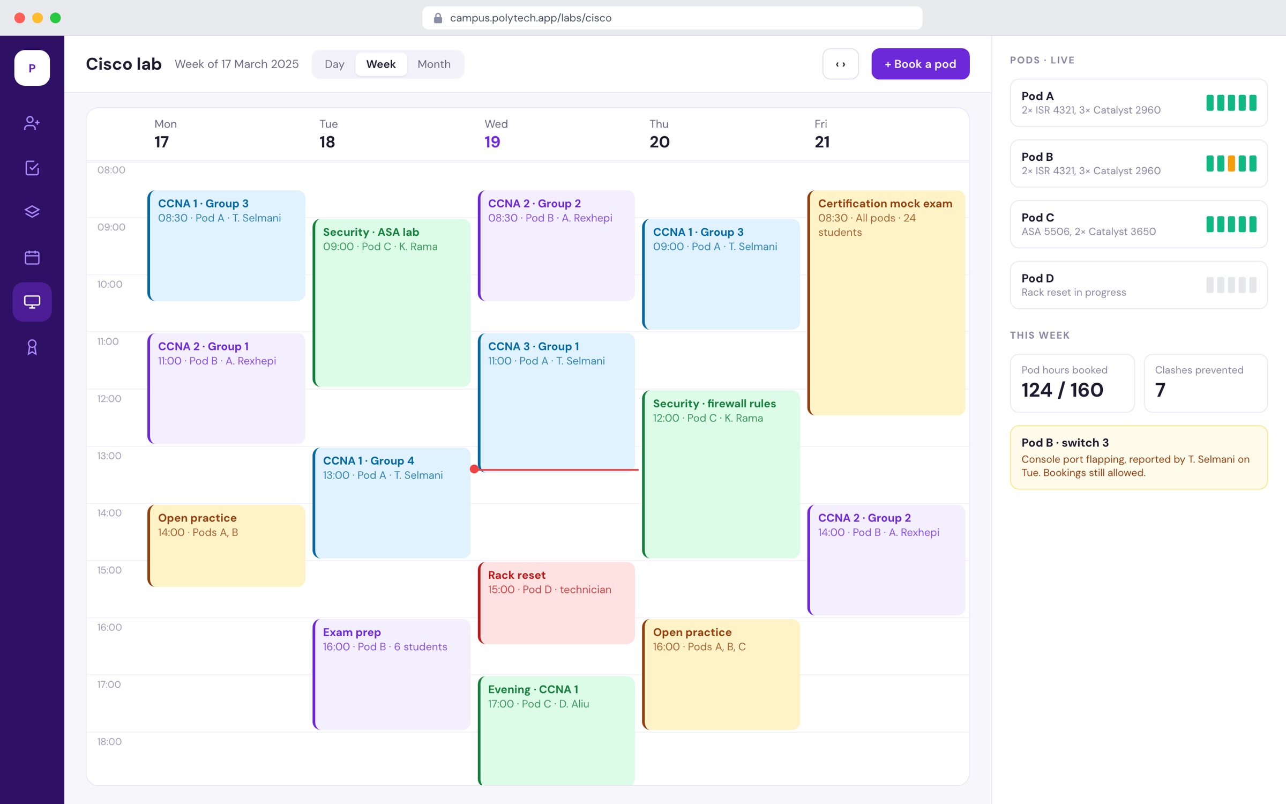Open the CCNA 1 Group 4 event
The height and width of the screenshot is (804, 1286).
(392, 503)
